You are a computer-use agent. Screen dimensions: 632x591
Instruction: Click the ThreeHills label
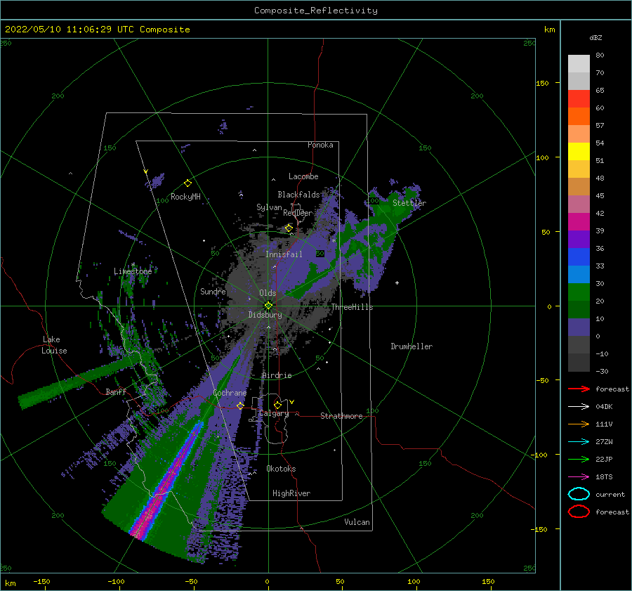coord(352,307)
